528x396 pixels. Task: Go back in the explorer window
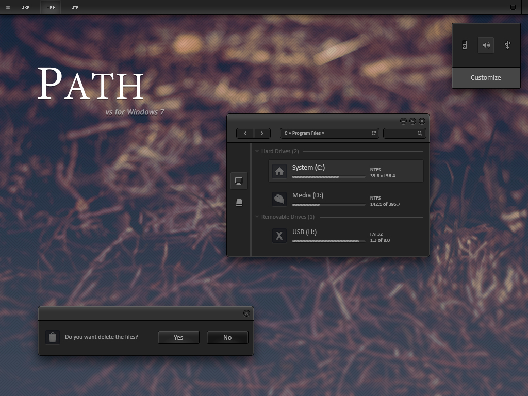[245, 134]
